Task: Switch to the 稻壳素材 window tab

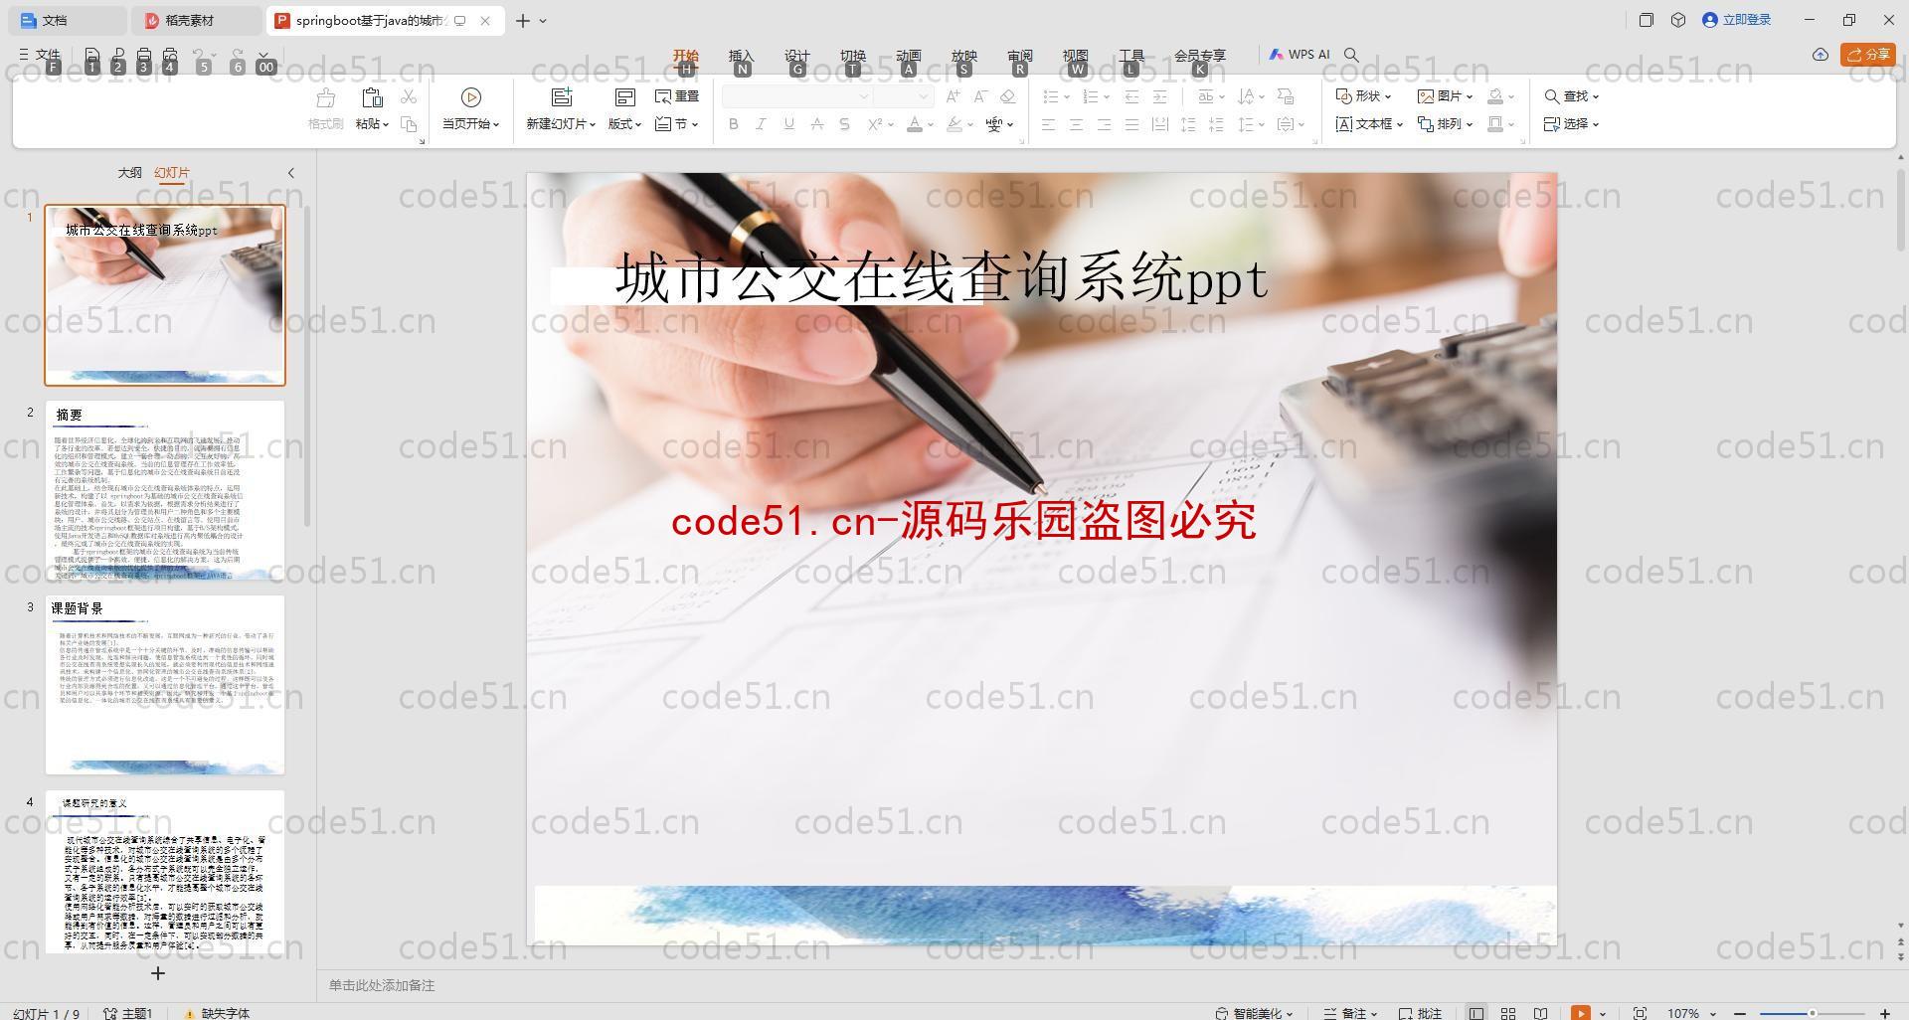Action: [x=196, y=20]
